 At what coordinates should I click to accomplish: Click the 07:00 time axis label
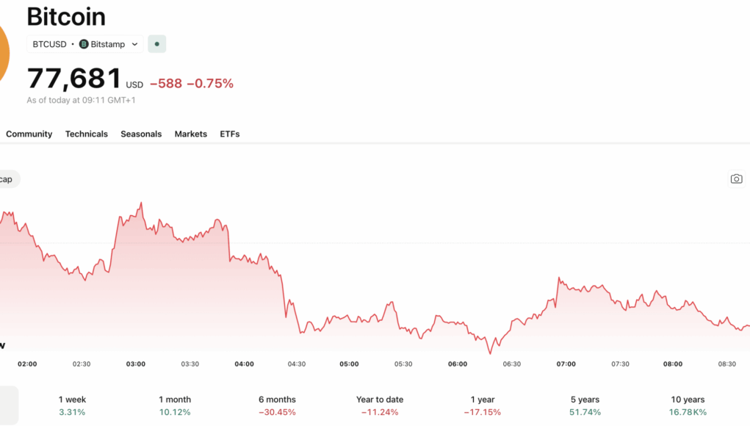566,364
